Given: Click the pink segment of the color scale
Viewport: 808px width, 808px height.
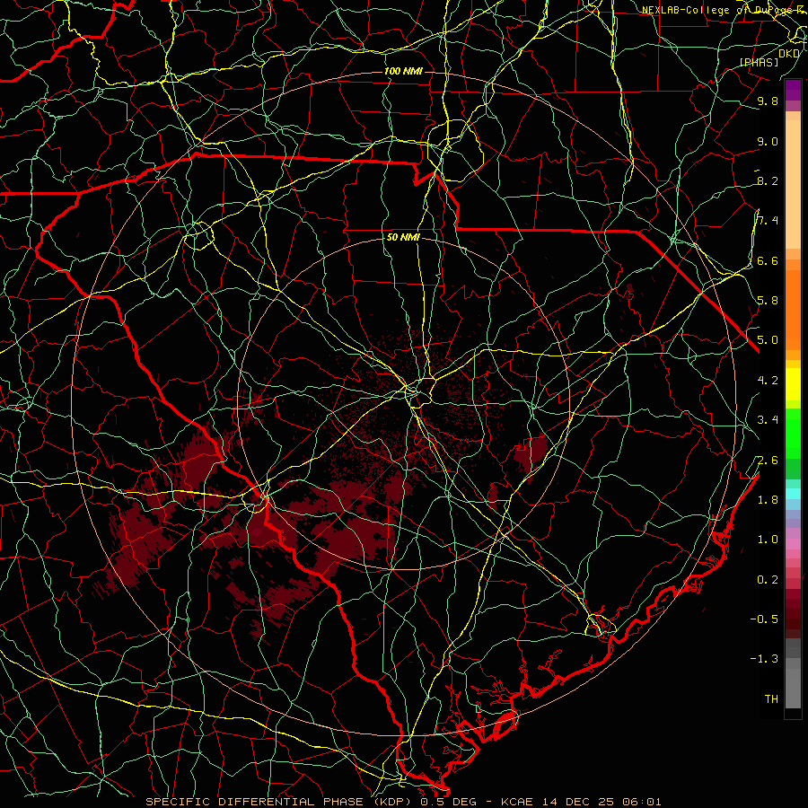Looking at the screenshot, I should pos(793,544).
